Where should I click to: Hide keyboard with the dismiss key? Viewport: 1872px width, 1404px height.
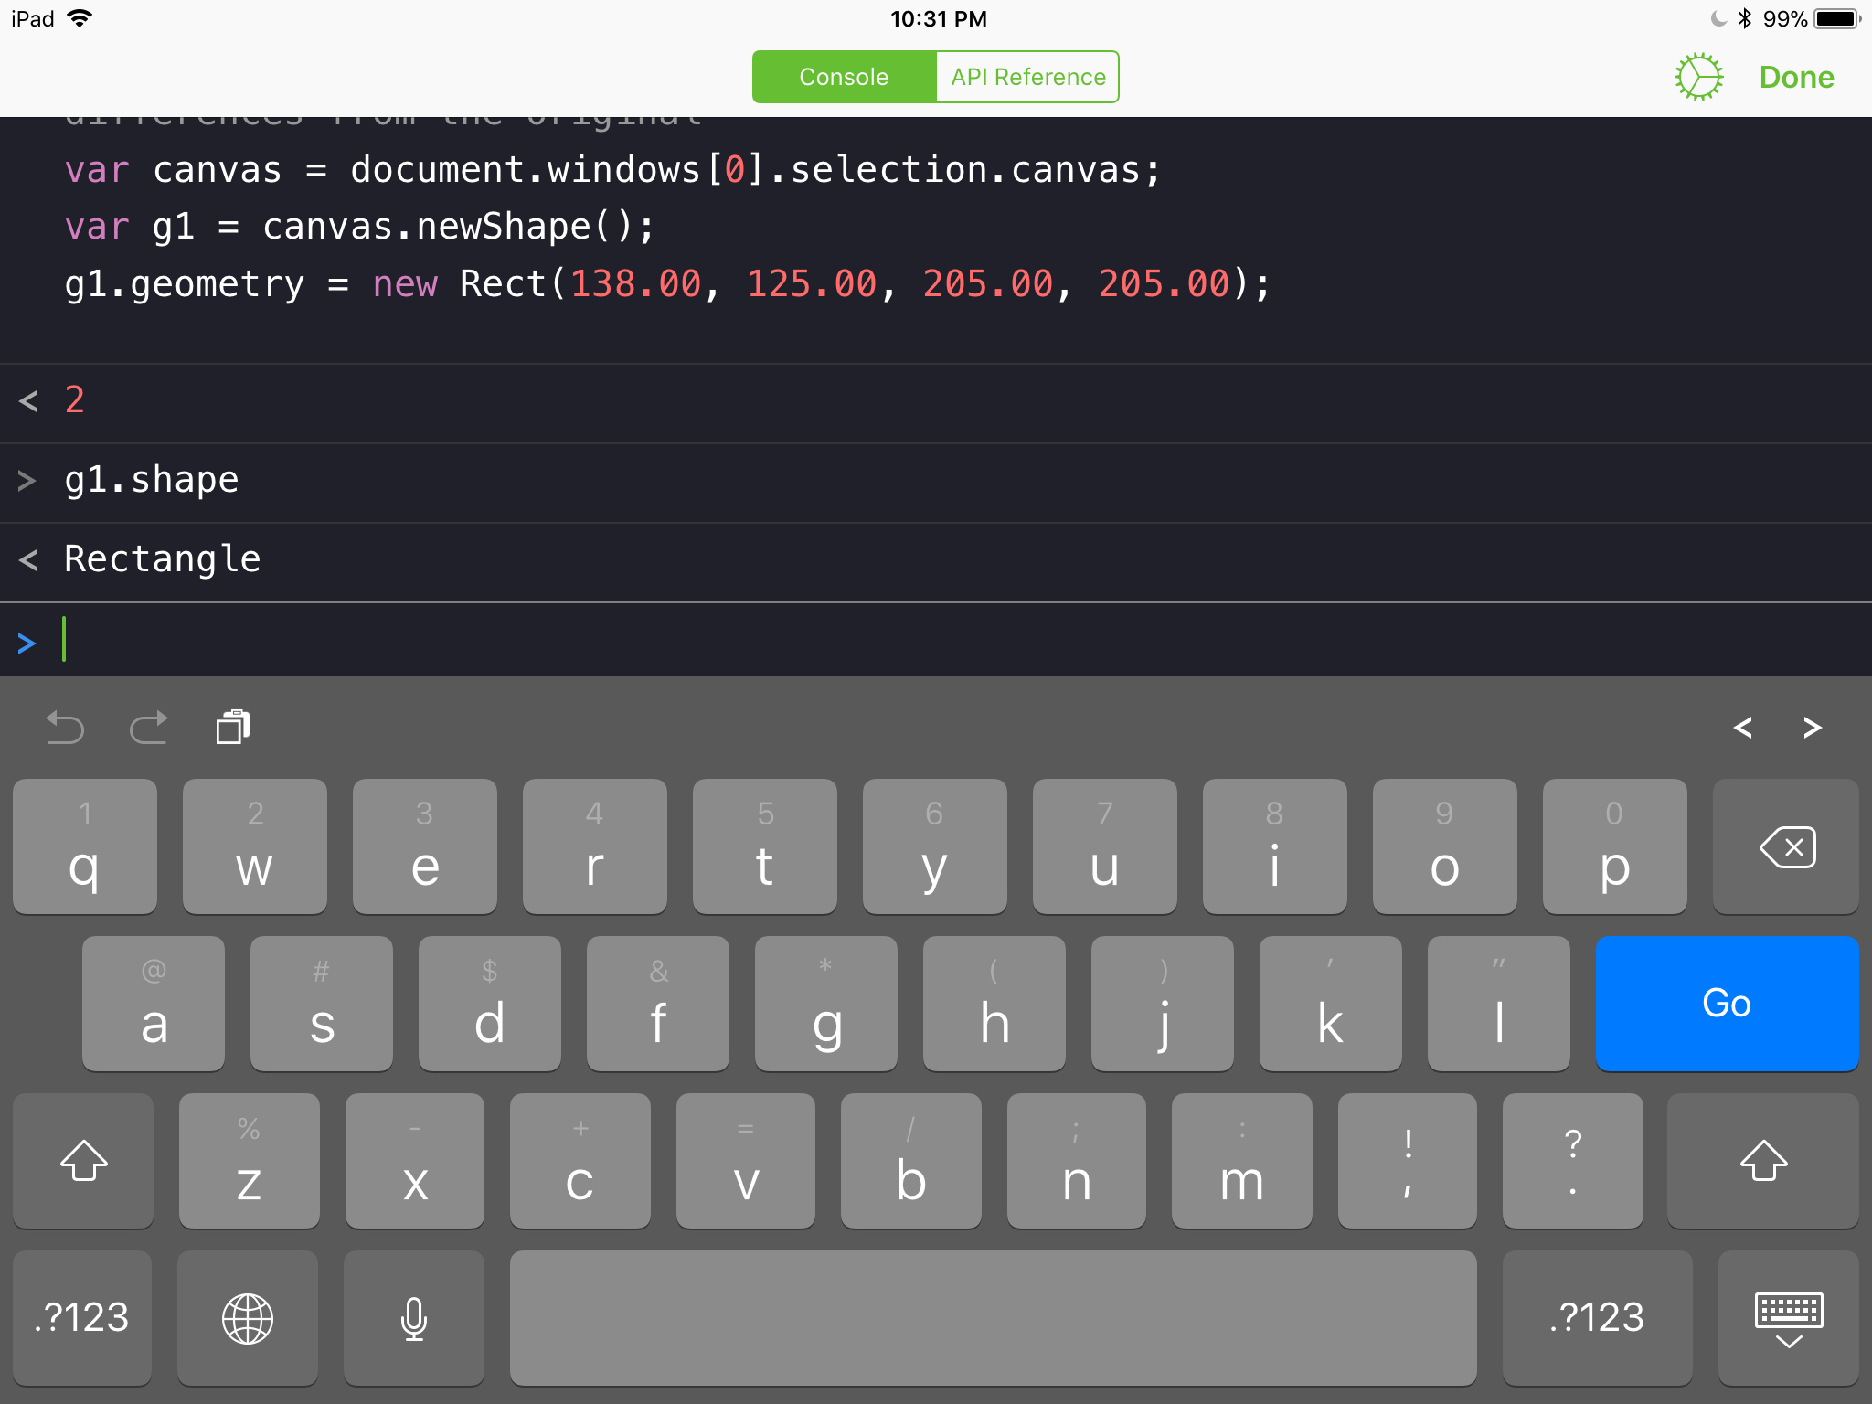(x=1788, y=1318)
